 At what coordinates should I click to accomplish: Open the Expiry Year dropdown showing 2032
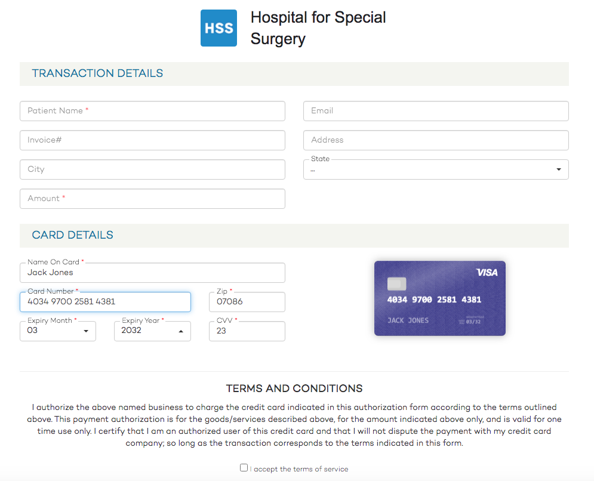click(x=152, y=331)
